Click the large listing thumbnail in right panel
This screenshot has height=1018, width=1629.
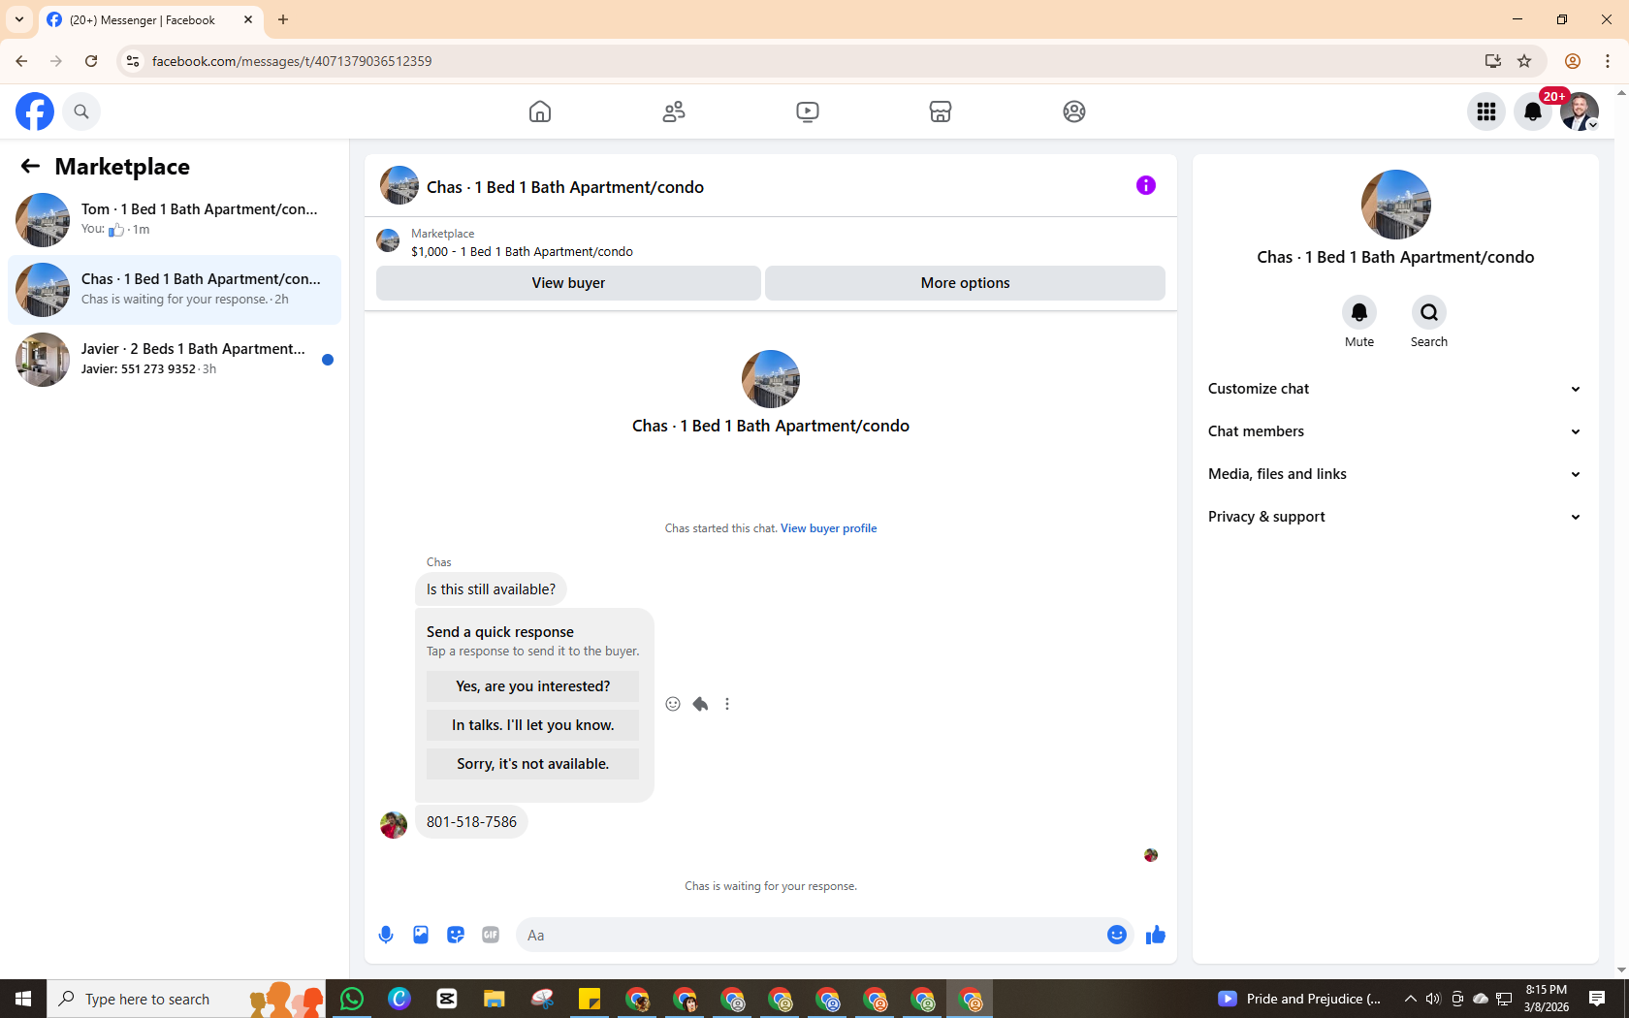click(1396, 205)
